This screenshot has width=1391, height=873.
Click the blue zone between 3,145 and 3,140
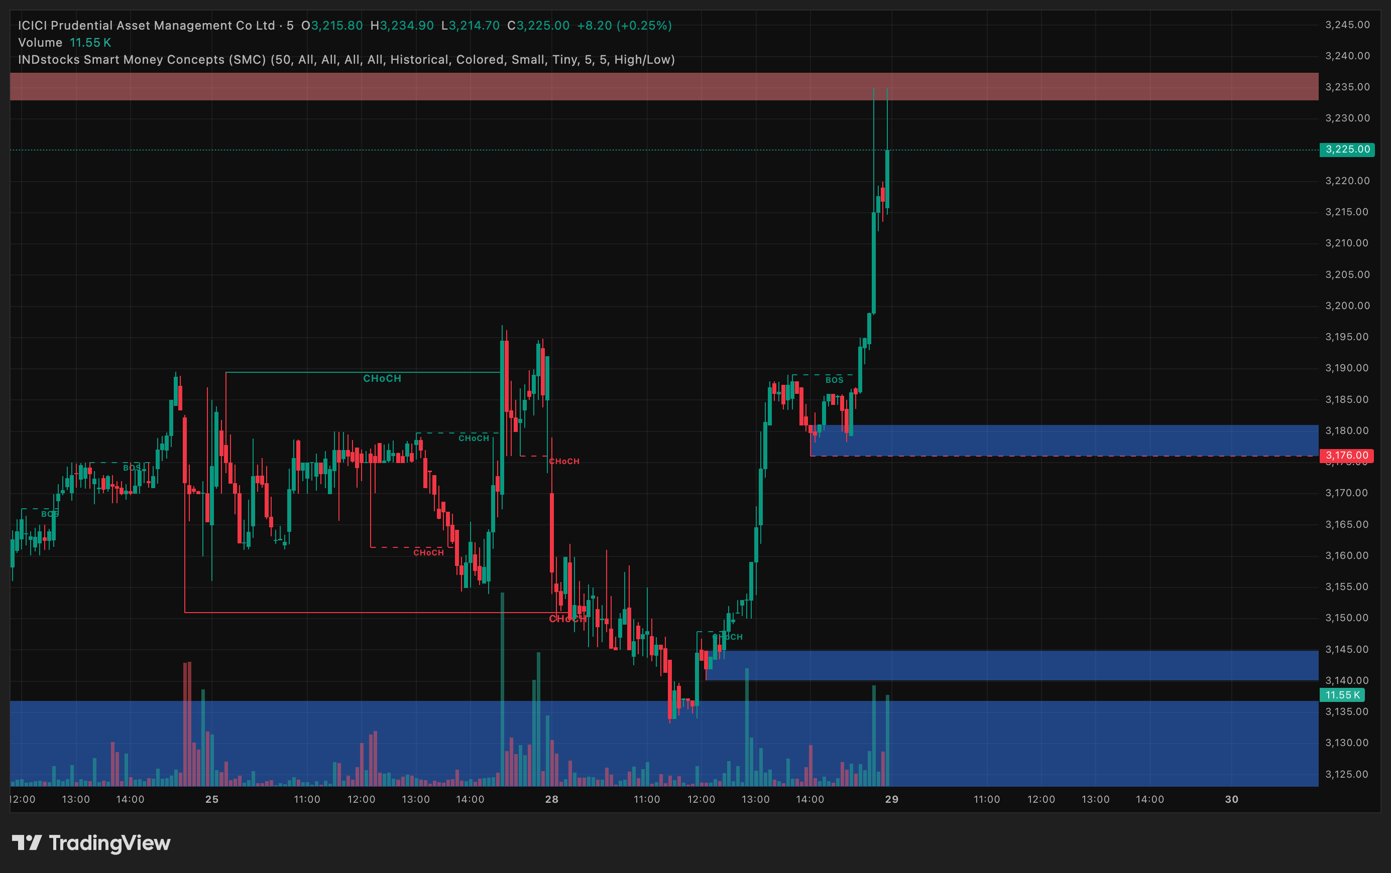(1012, 665)
